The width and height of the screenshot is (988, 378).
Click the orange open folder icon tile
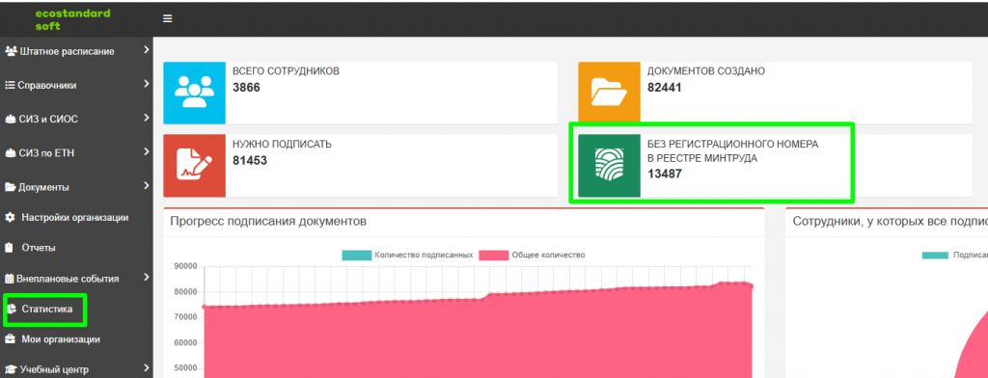(609, 93)
